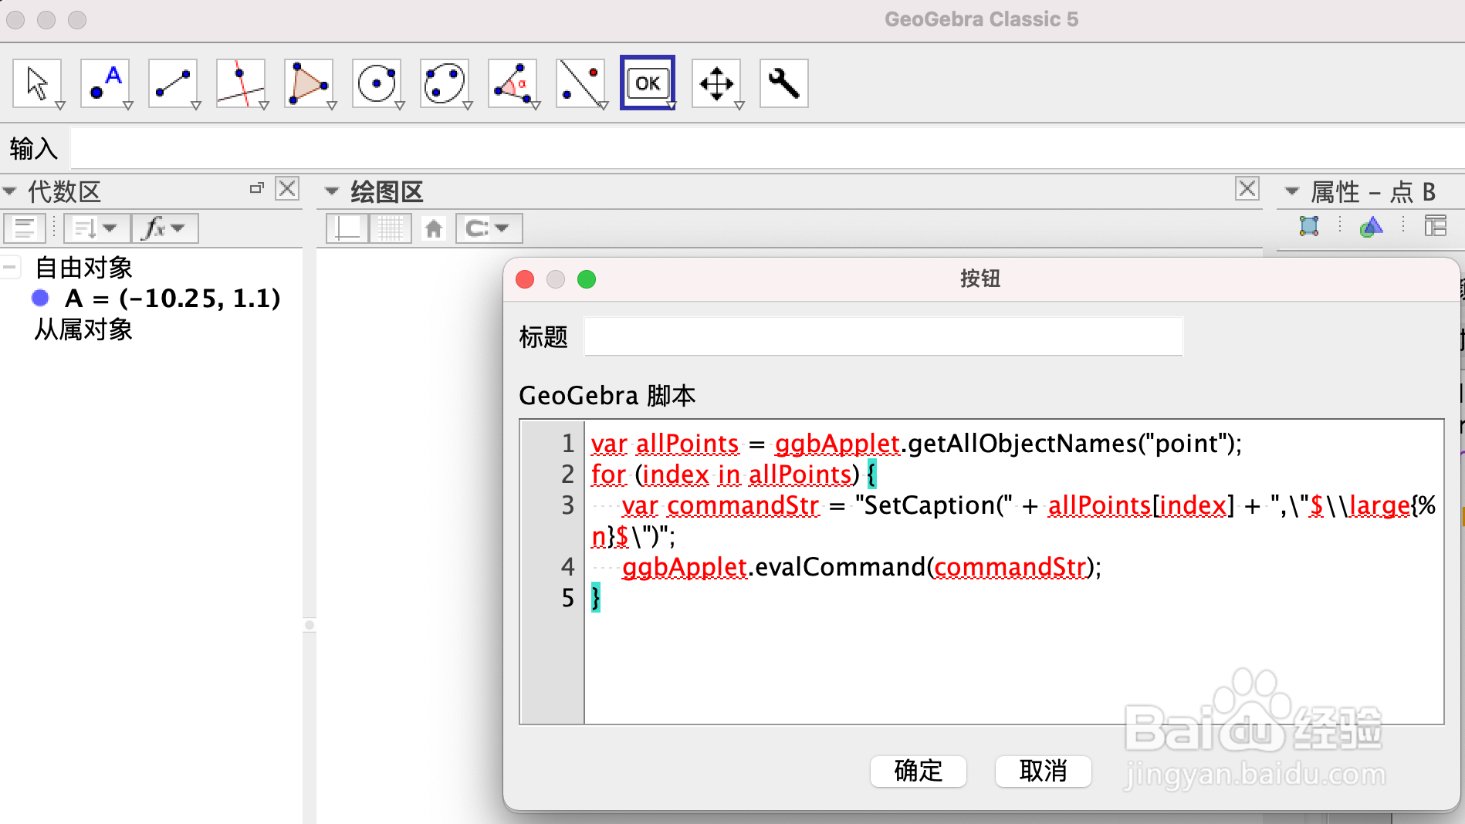Select the Point tool
This screenshot has width=1465, height=824.
(x=105, y=83)
